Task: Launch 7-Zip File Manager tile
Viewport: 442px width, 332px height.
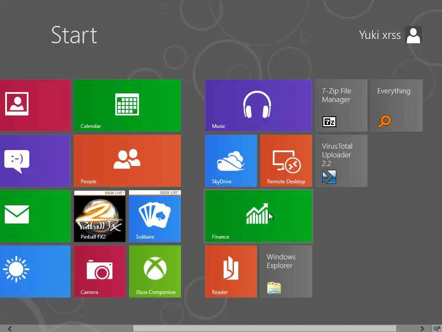Action: coord(341,105)
